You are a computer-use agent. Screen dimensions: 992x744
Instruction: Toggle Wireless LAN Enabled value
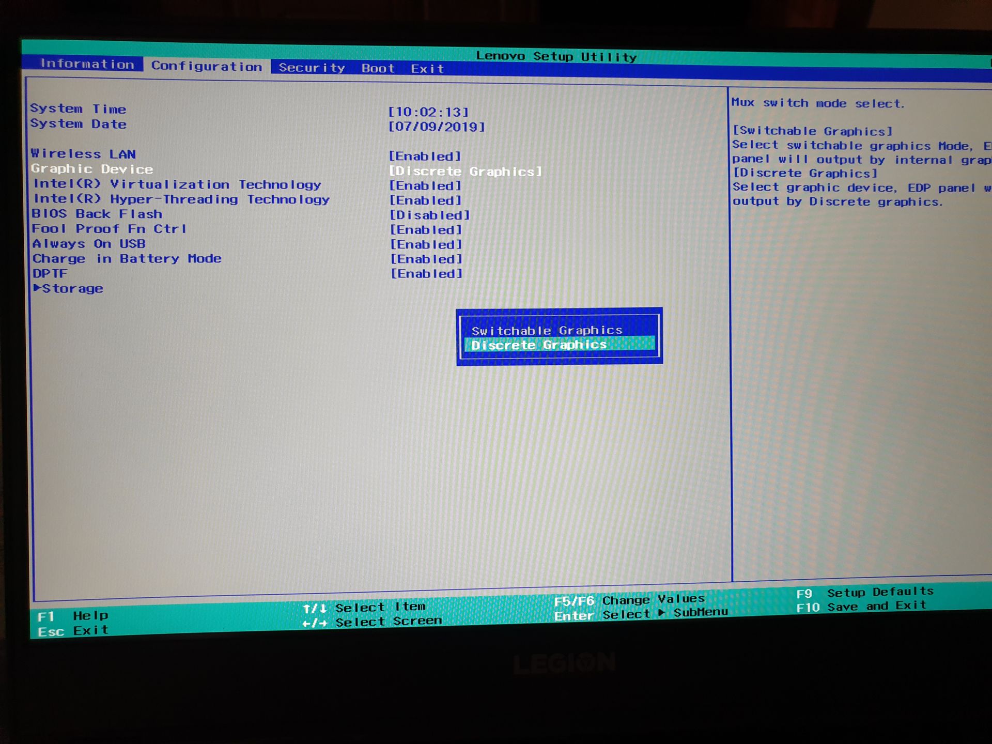tap(425, 156)
